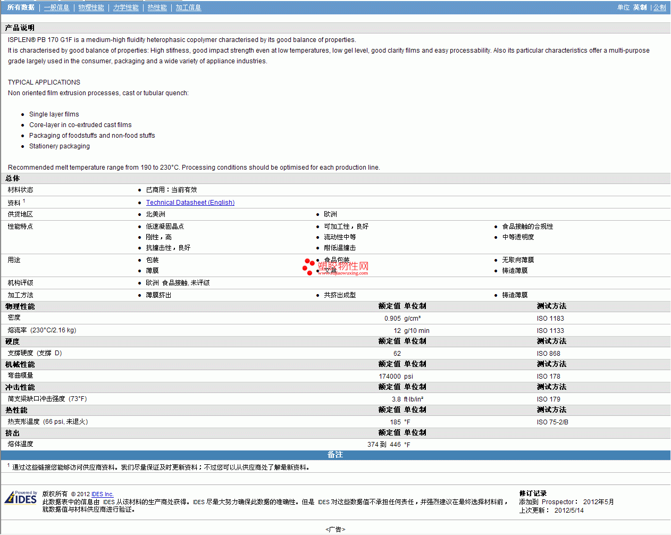Viewport: 671px width, 535px height.
Task: Click the 欧洲 availability entry
Action: pos(330,214)
